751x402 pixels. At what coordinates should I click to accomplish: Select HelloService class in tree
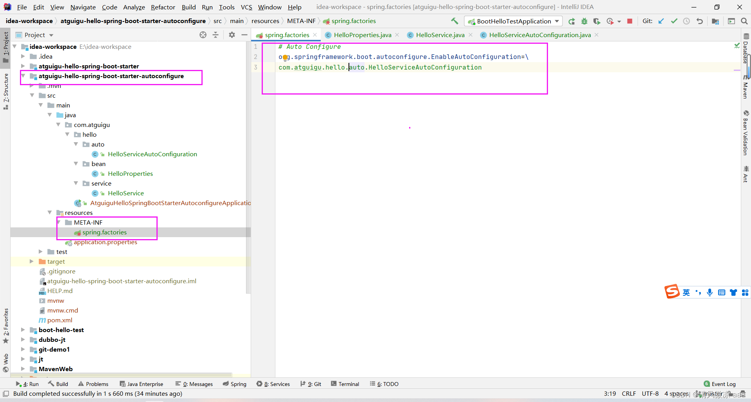[x=126, y=193]
